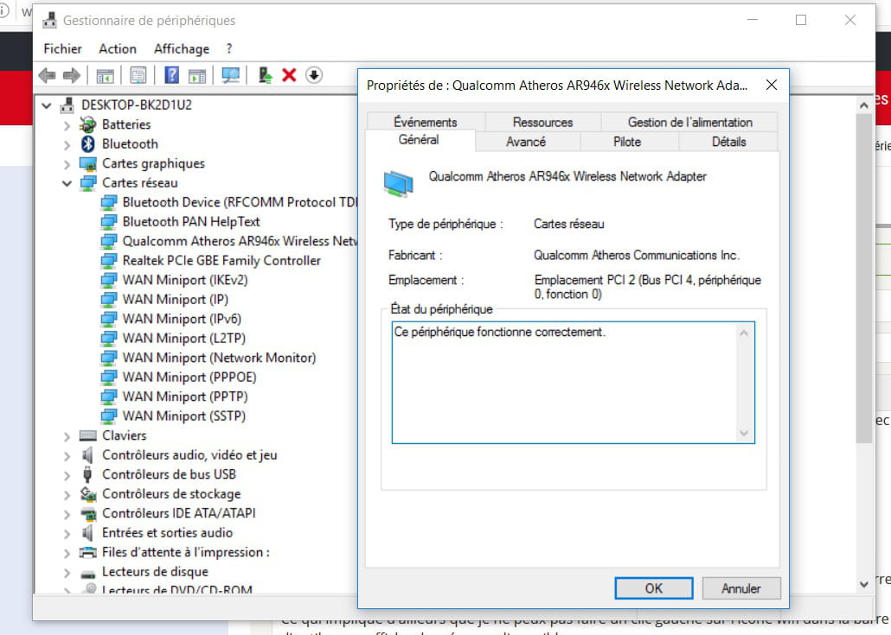Click the Emplacement PCI 2 location text
891x635 pixels.
click(x=647, y=287)
